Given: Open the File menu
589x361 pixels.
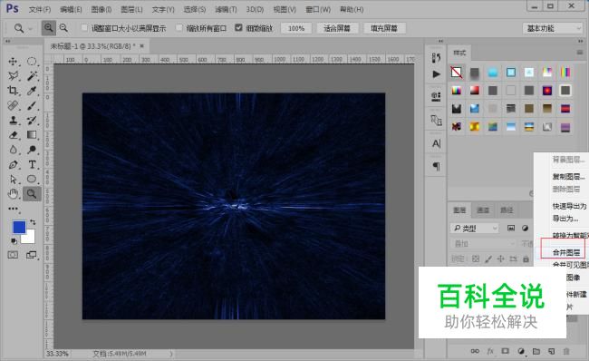Looking at the screenshot, I should pos(40,9).
